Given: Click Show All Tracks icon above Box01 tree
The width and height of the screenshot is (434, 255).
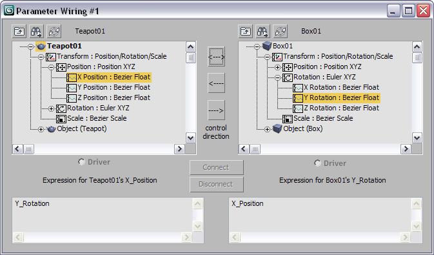Looking at the screenshot, I should (246, 32).
